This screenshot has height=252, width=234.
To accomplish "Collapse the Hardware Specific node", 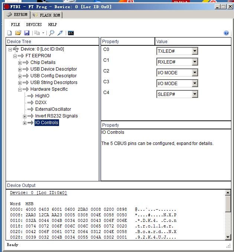I will pos(20,90).
